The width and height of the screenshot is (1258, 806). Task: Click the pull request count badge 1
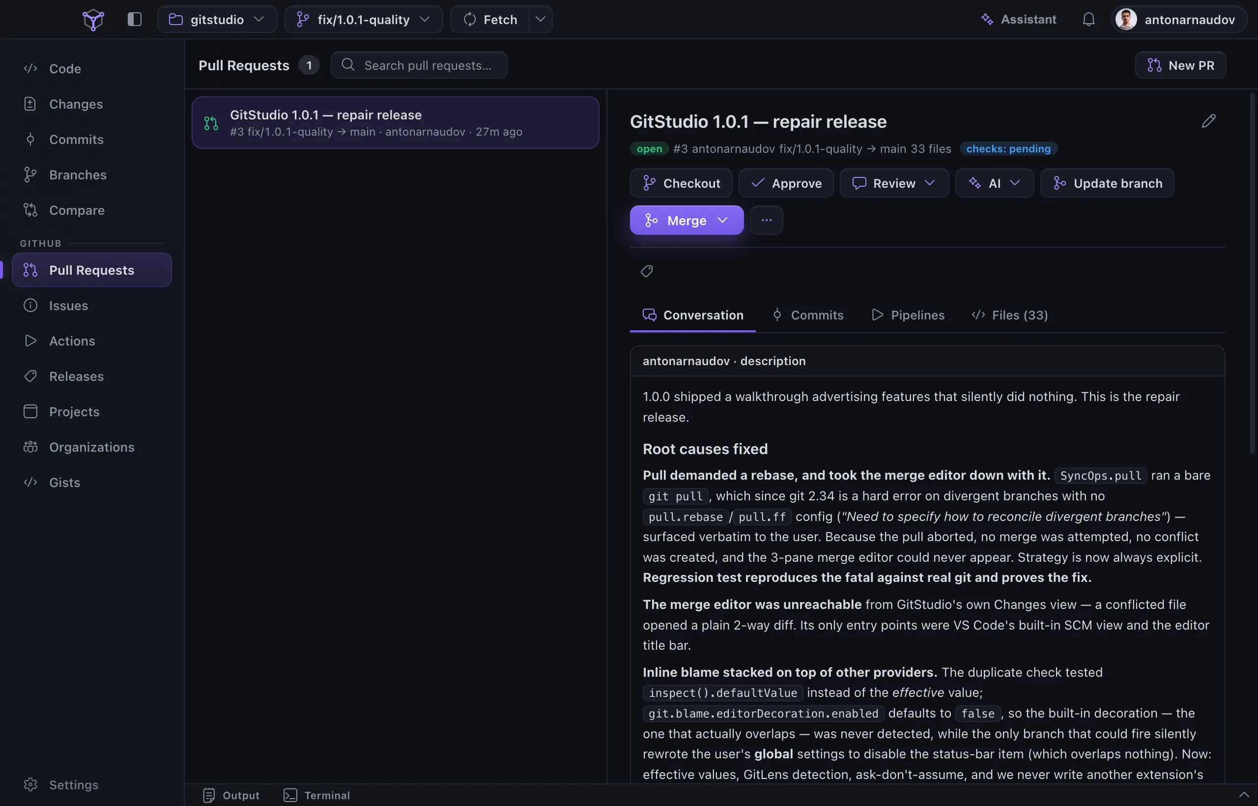tap(309, 65)
